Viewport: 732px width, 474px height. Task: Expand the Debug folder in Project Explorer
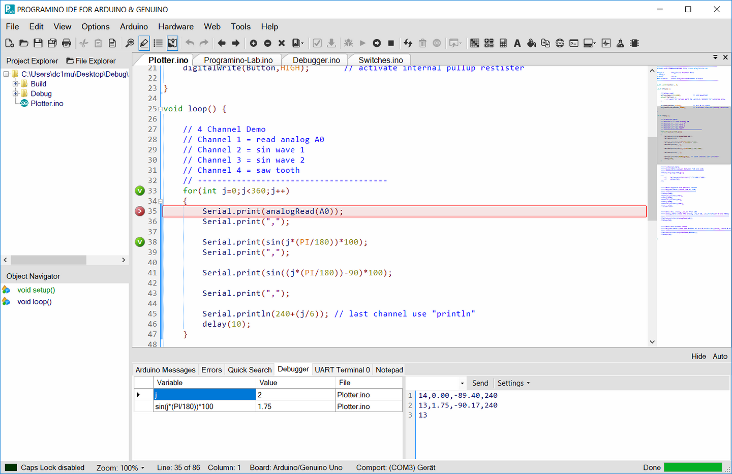click(x=16, y=93)
